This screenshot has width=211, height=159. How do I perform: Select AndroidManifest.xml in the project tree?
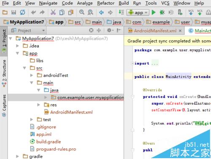coord(68,112)
